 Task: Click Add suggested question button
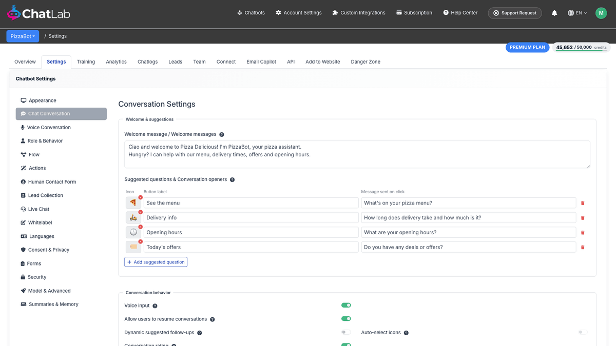point(156,262)
